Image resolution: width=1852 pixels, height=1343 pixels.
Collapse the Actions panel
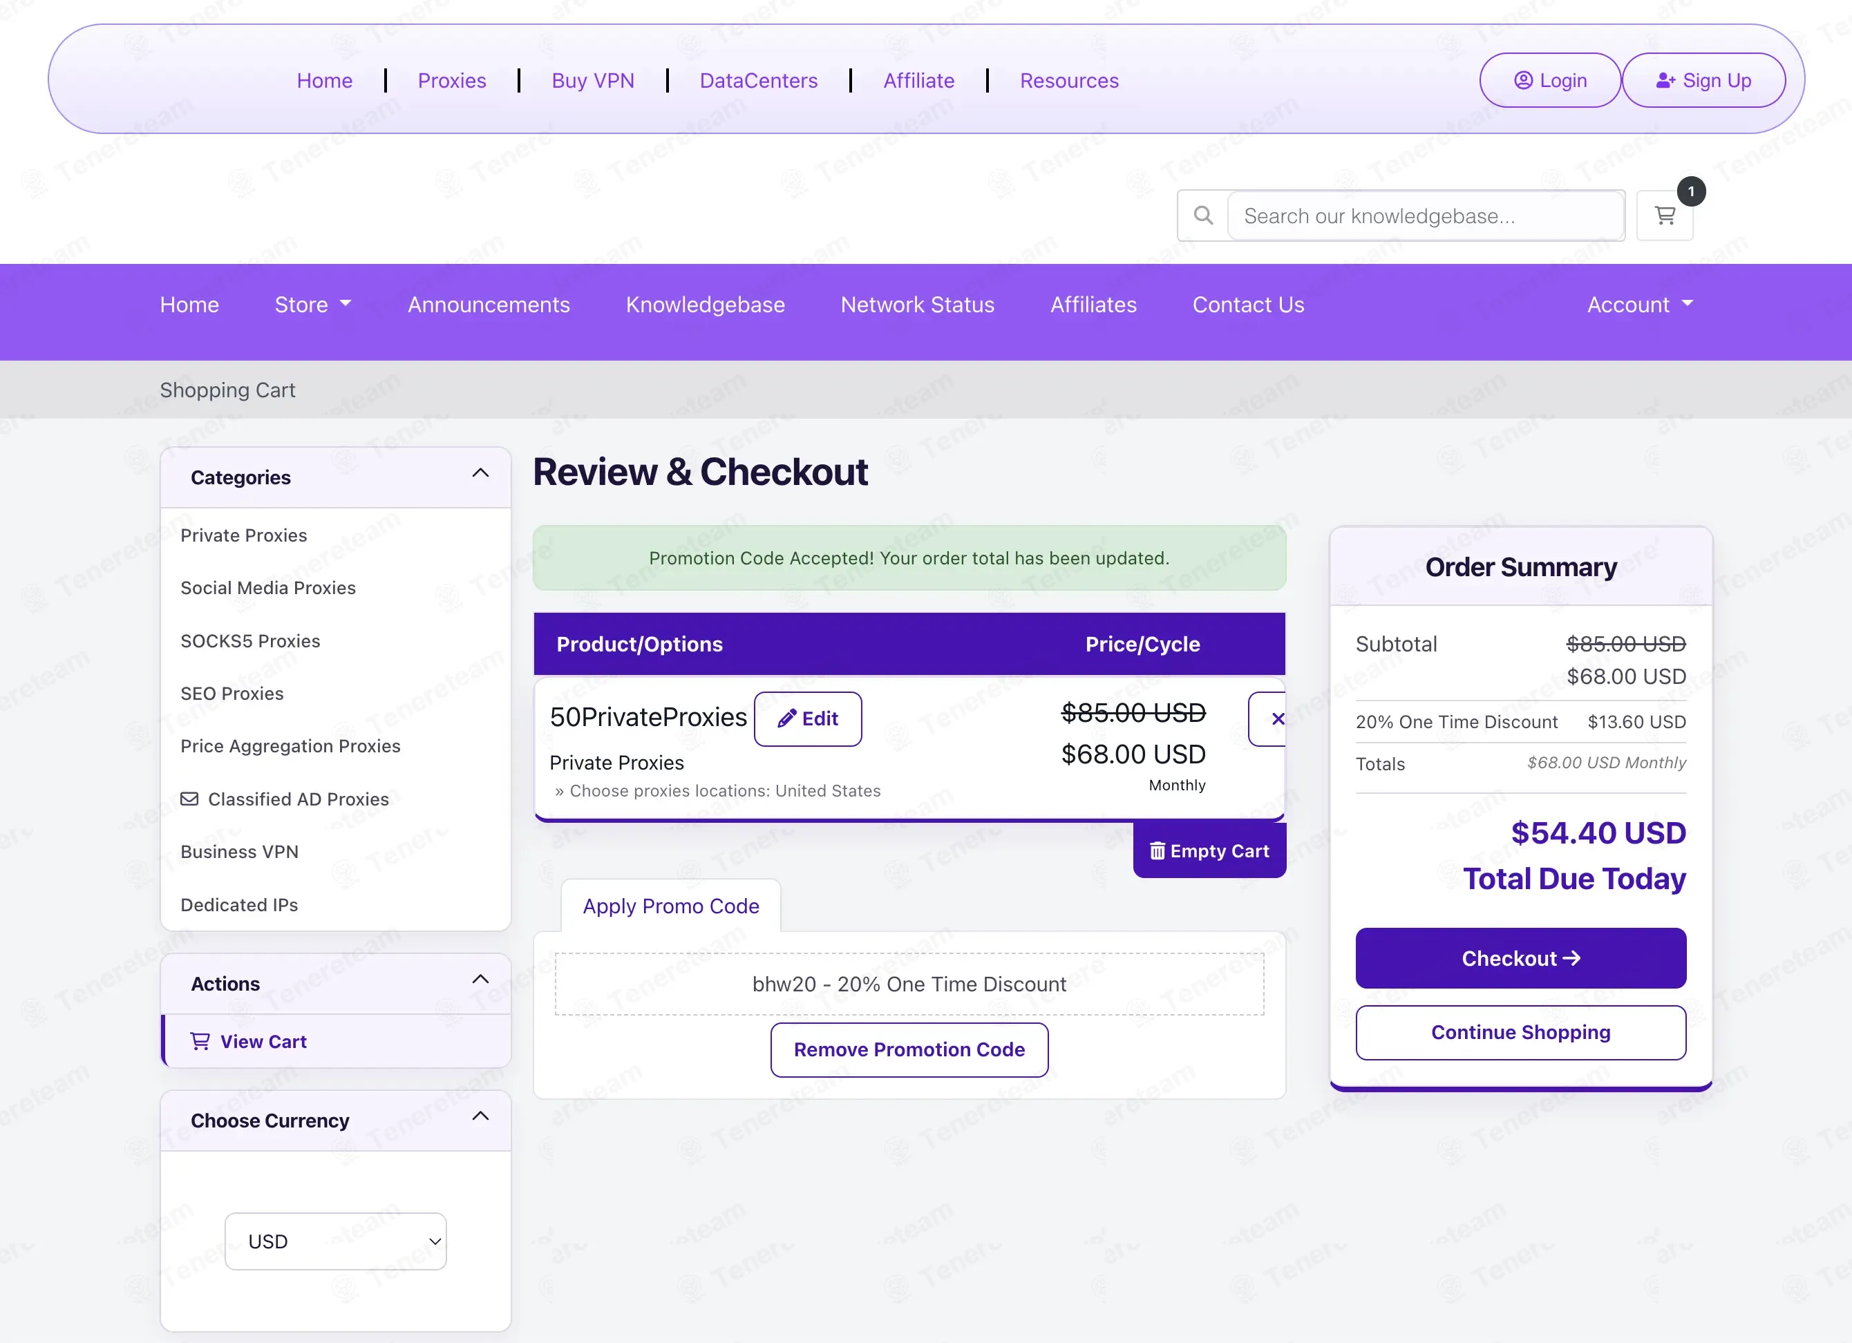click(x=481, y=979)
